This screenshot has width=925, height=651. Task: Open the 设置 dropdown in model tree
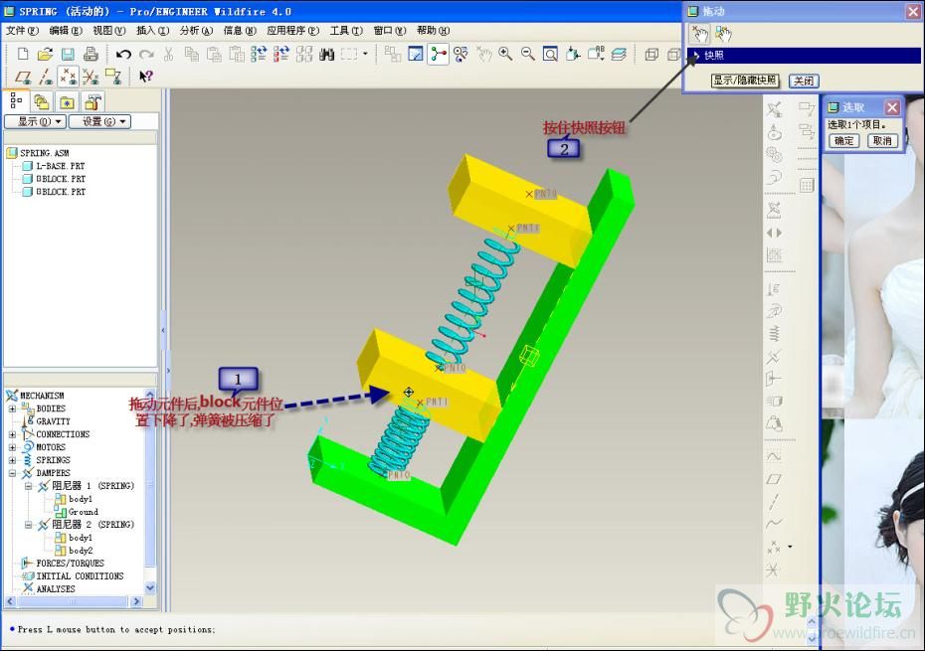(x=104, y=121)
